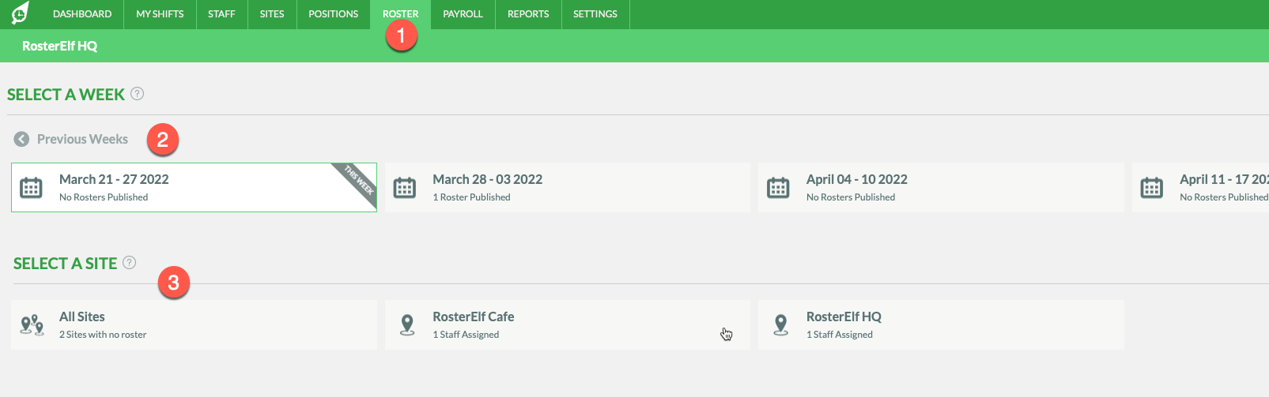
Task: Click help icon beside Select a Site
Action: (130, 262)
